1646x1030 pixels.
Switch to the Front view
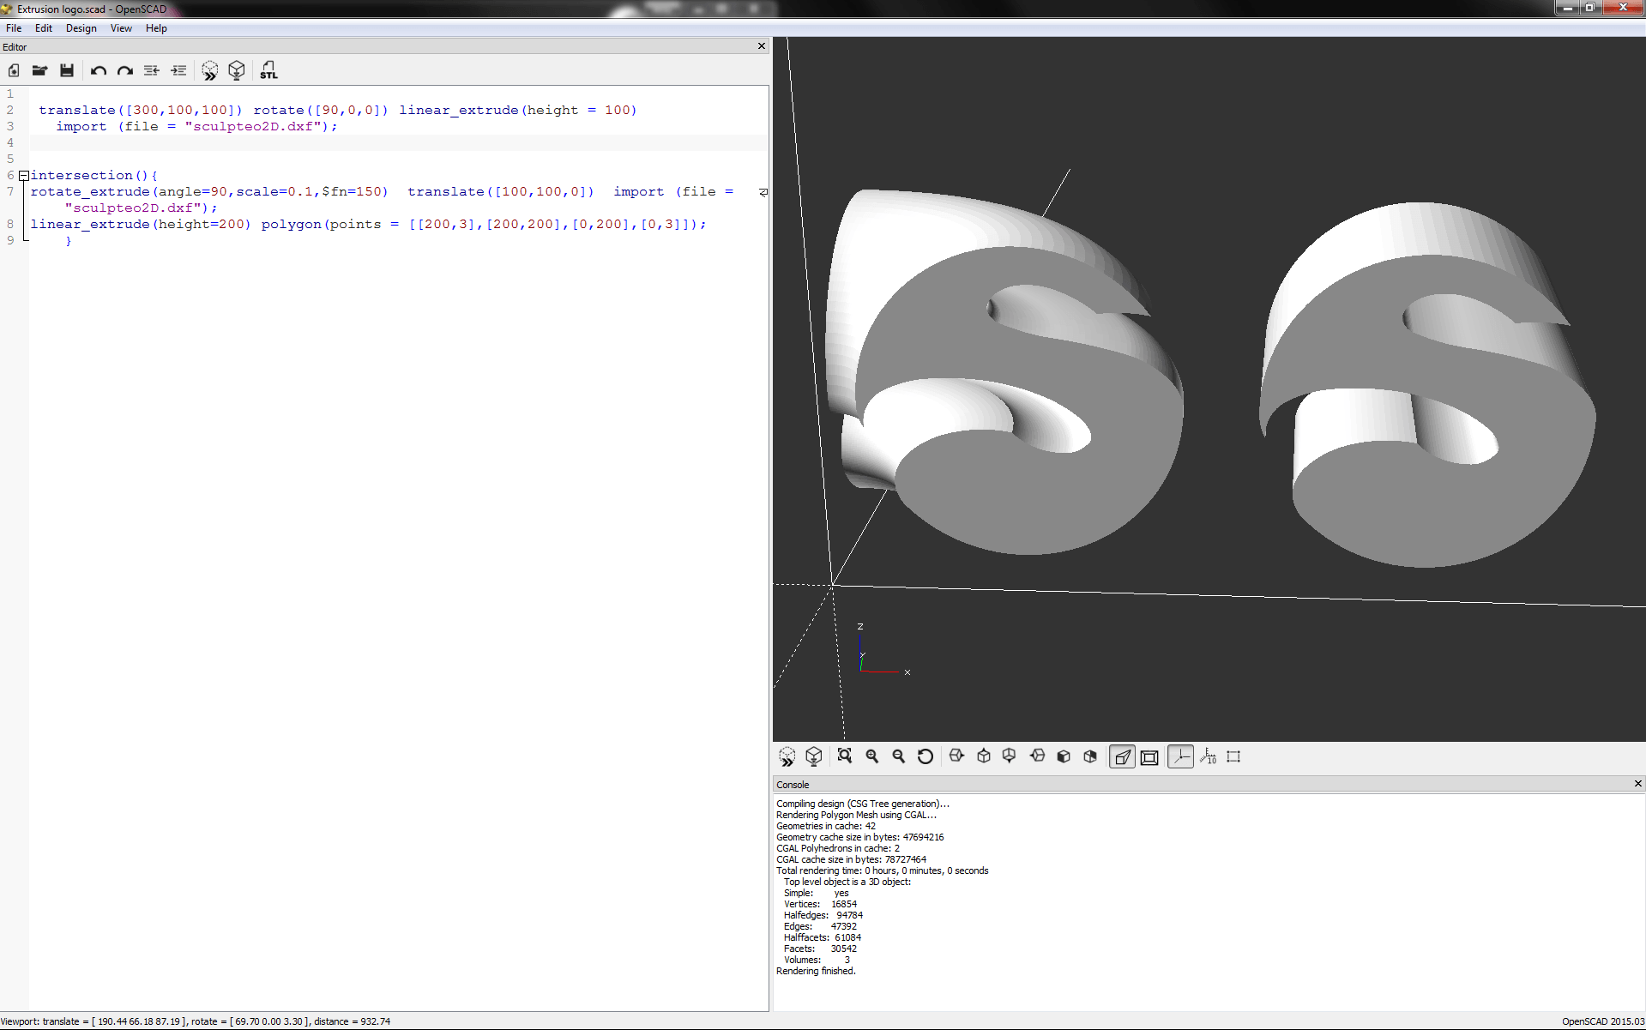point(1064,756)
